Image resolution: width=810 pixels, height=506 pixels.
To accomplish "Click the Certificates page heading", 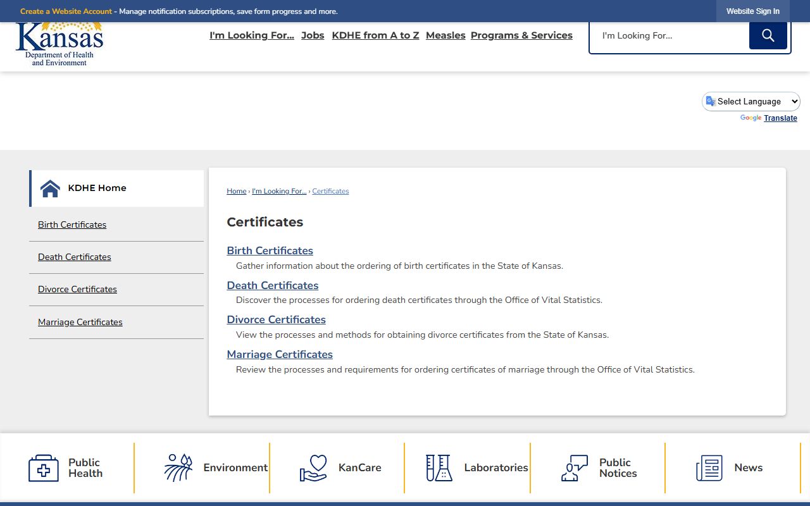I will [x=265, y=222].
